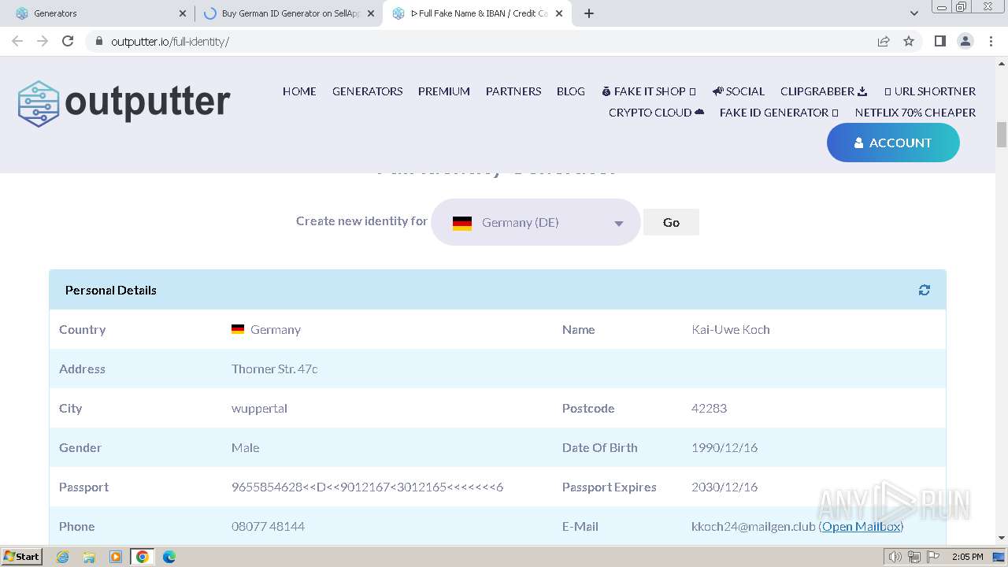Viewport: 1008px width, 567px height.
Task: Click the gender value Male
Action: point(245,447)
